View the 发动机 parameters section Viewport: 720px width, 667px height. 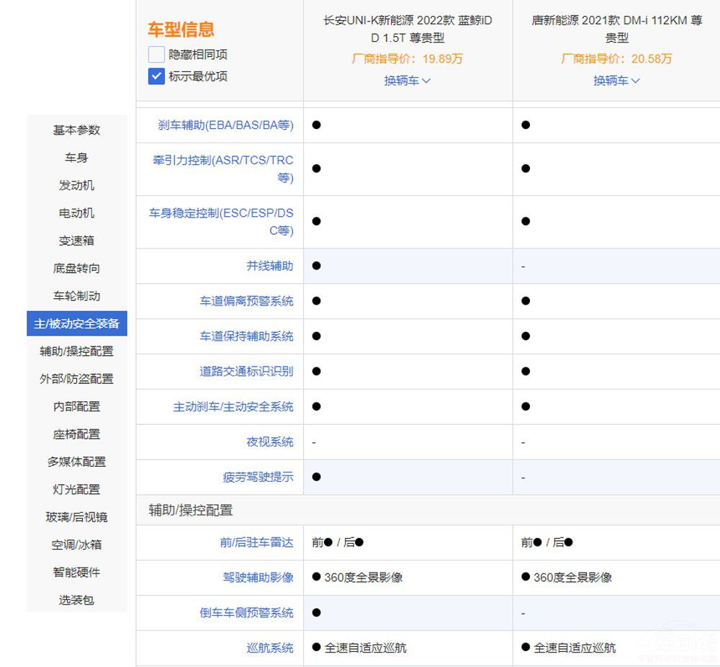pyautogui.click(x=76, y=185)
